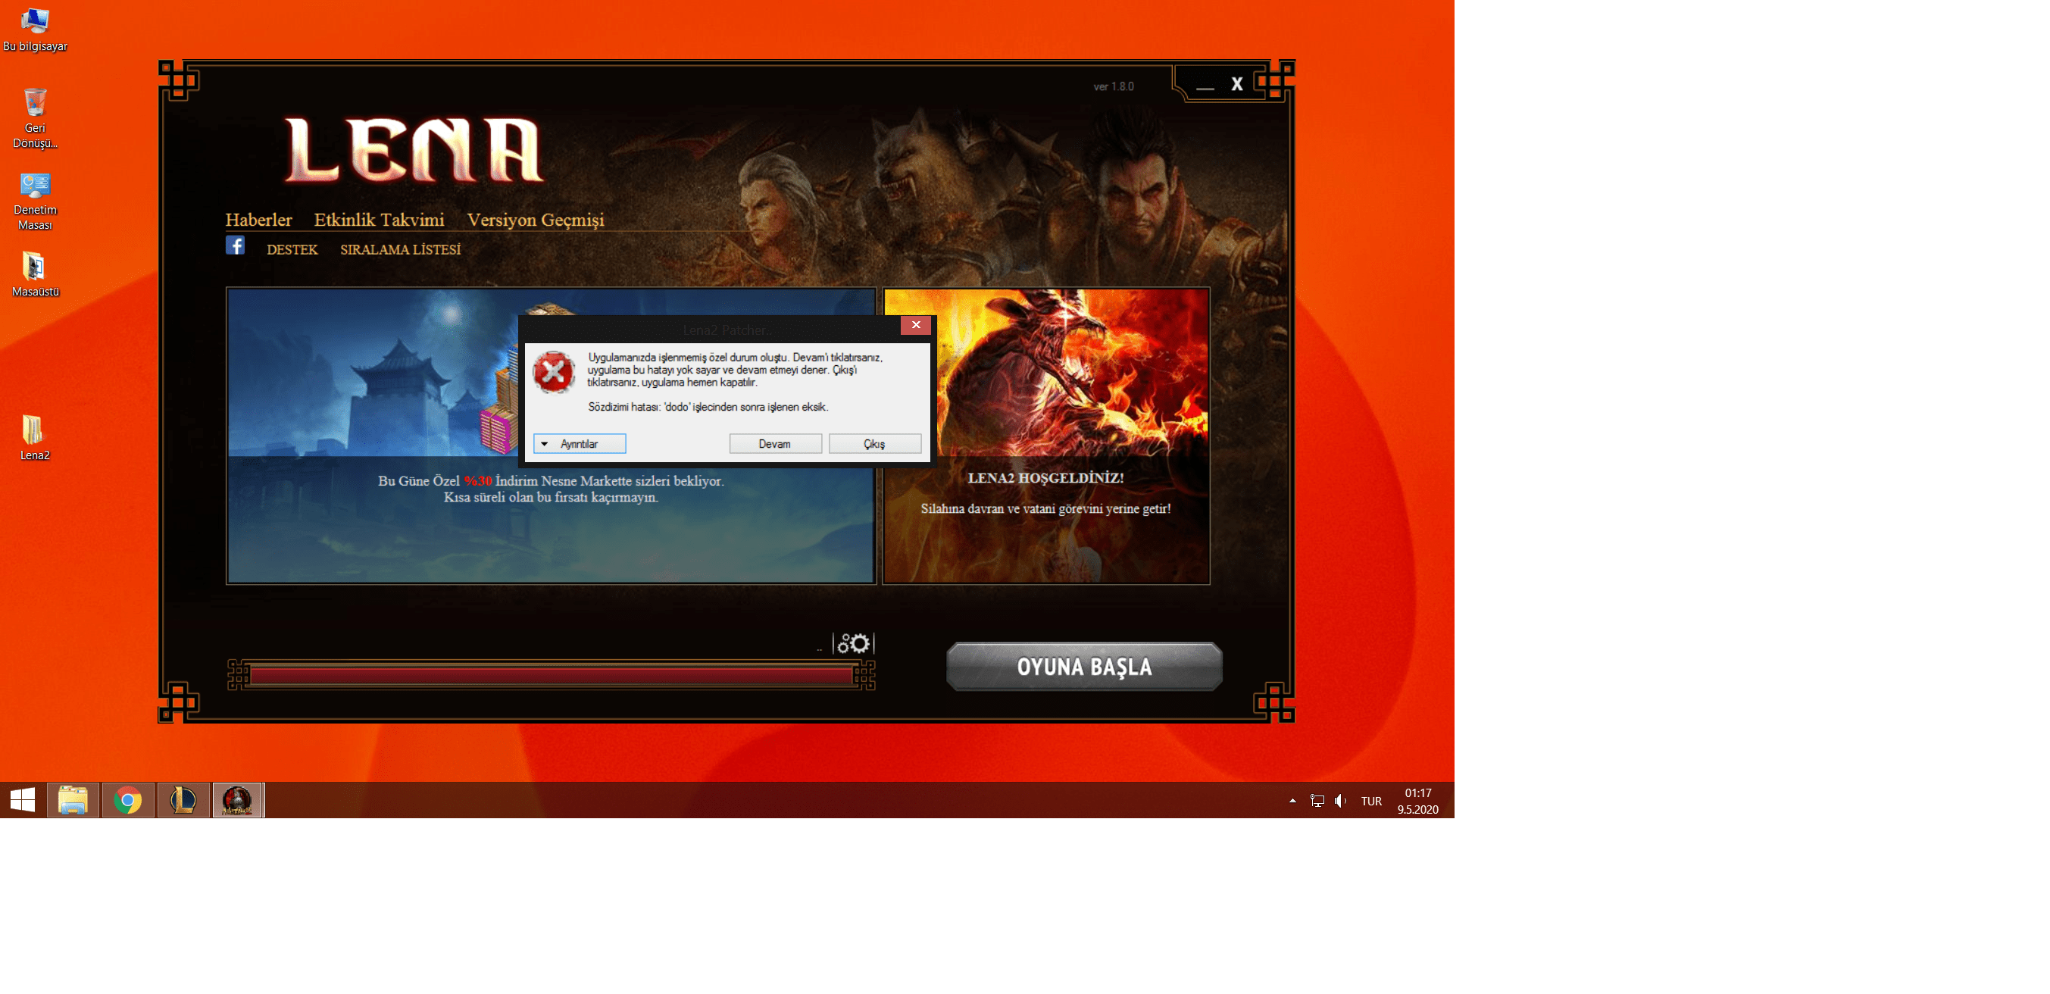The width and height of the screenshot is (2050, 994).
Task: Click League of Legends taskbar icon
Action: (183, 800)
